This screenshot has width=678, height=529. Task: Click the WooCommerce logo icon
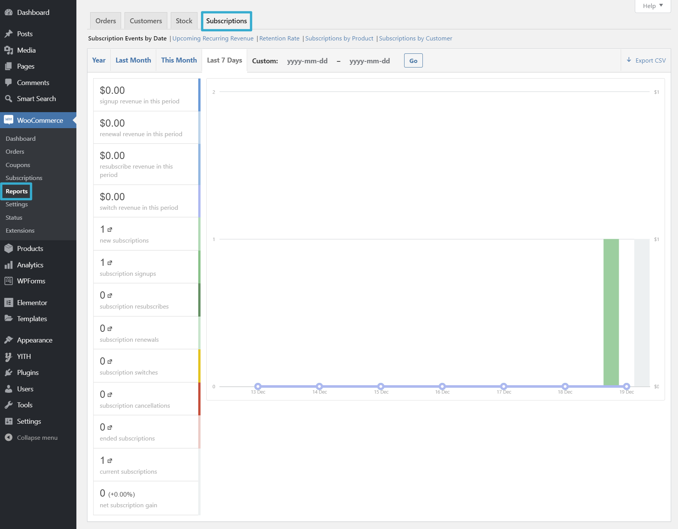8,120
